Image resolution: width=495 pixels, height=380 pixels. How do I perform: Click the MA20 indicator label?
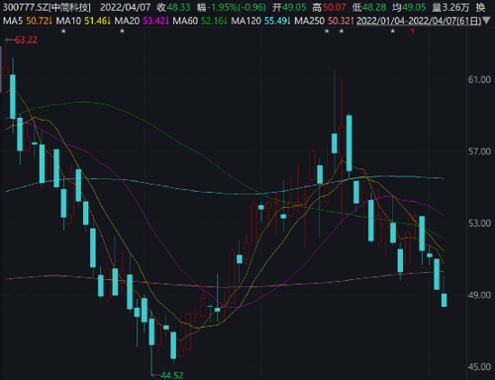[127, 21]
